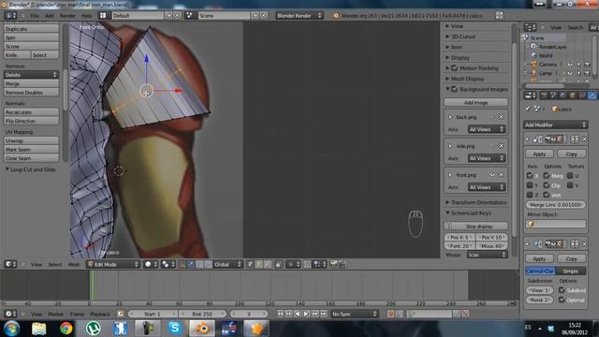Delete the Subdivision Surface modifier with X
Viewport: 599px width, 337px height.
click(x=584, y=243)
